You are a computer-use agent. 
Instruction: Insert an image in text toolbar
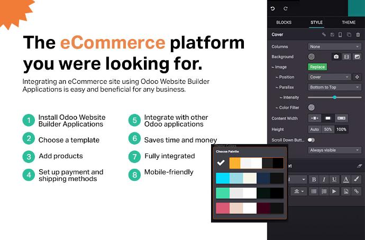(346, 191)
